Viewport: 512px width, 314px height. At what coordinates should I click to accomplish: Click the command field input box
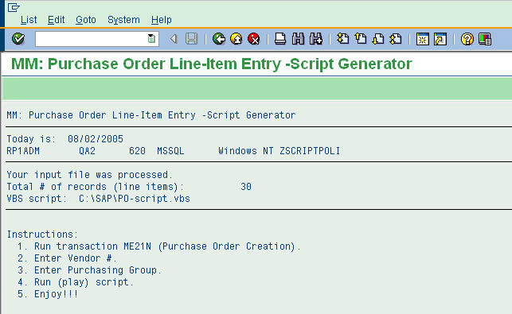click(97, 39)
